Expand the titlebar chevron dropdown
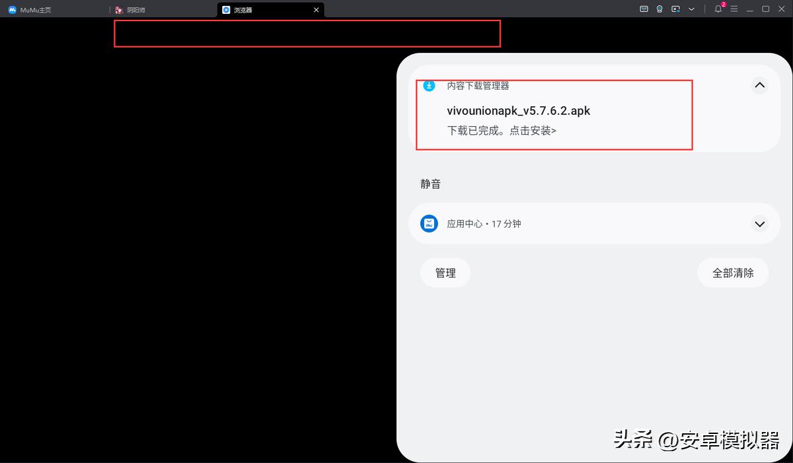793x463 pixels. pyautogui.click(x=691, y=9)
